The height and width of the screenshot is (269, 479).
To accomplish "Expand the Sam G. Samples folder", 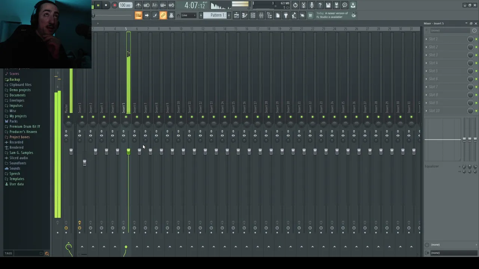I will pyautogui.click(x=21, y=153).
